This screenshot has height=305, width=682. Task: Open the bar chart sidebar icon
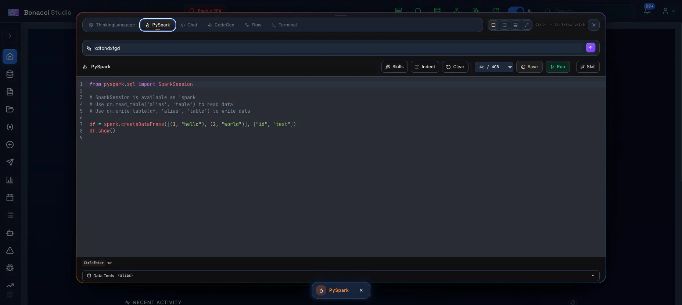click(10, 180)
